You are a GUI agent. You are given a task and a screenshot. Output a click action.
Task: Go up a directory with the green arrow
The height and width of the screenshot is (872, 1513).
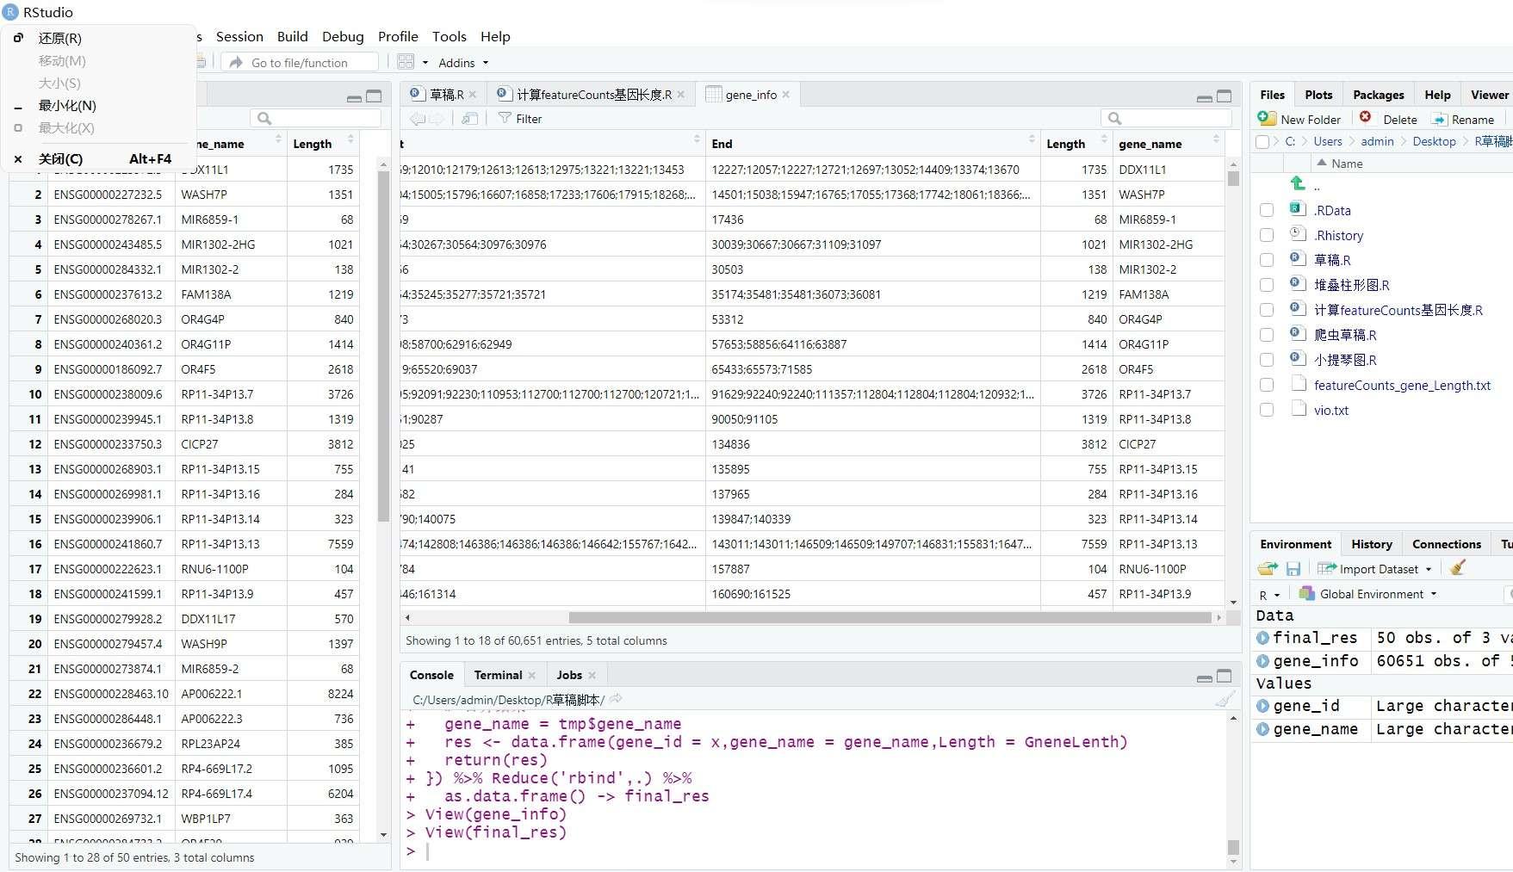(1297, 182)
